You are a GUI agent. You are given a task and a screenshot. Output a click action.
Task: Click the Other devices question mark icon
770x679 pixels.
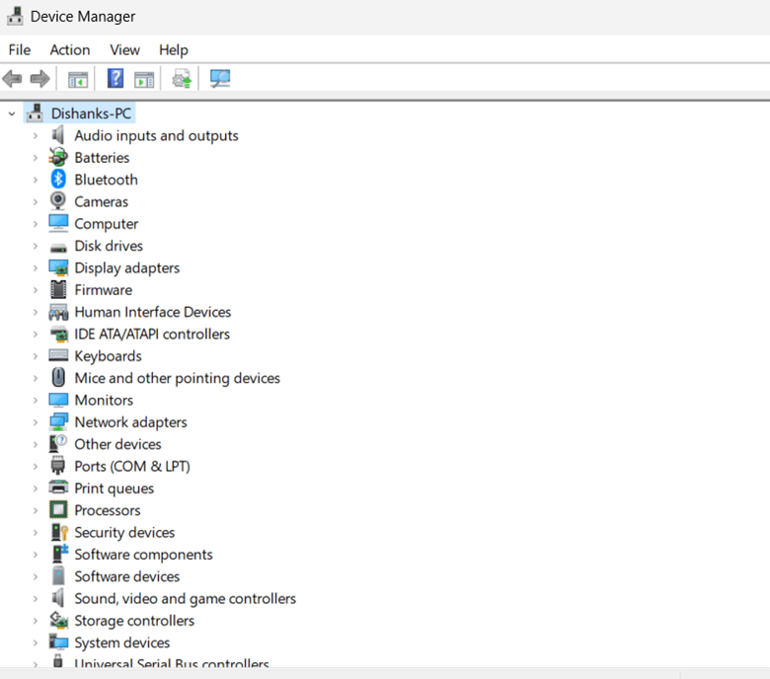[x=58, y=443]
